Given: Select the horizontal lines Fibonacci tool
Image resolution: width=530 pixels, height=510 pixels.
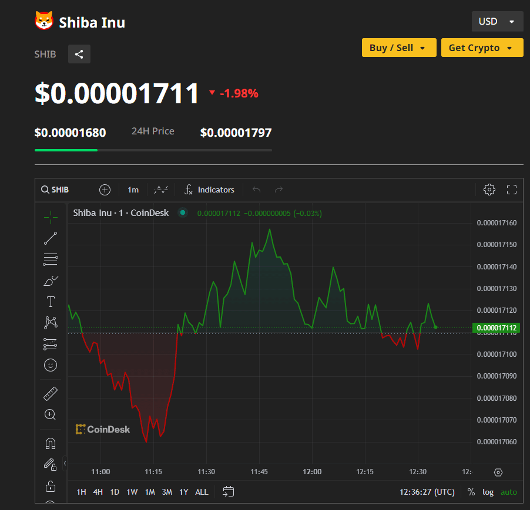Looking at the screenshot, I should [51, 259].
